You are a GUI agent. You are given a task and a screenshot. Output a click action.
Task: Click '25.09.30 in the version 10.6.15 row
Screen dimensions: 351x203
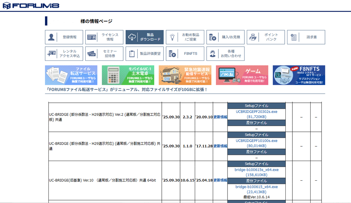click(x=171, y=180)
